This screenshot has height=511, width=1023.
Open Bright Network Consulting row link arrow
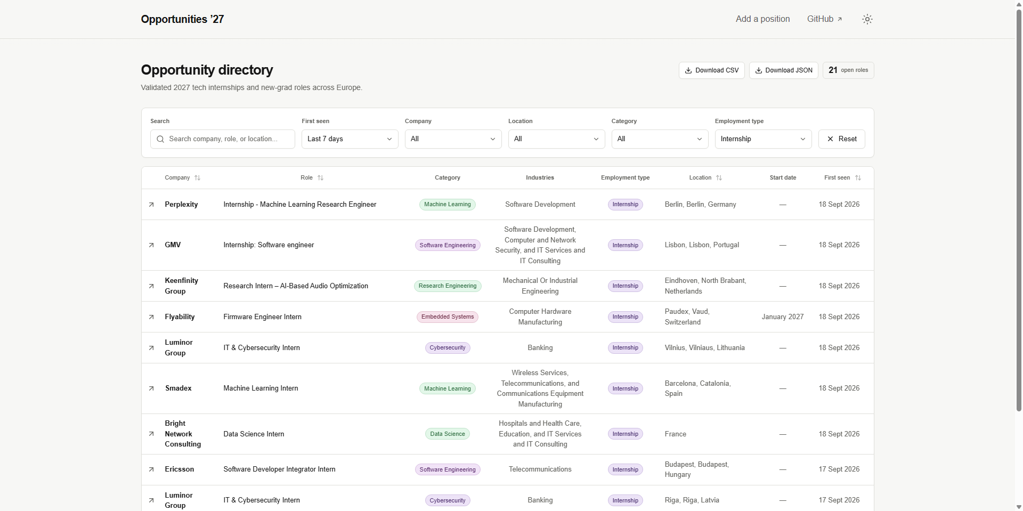click(x=151, y=434)
